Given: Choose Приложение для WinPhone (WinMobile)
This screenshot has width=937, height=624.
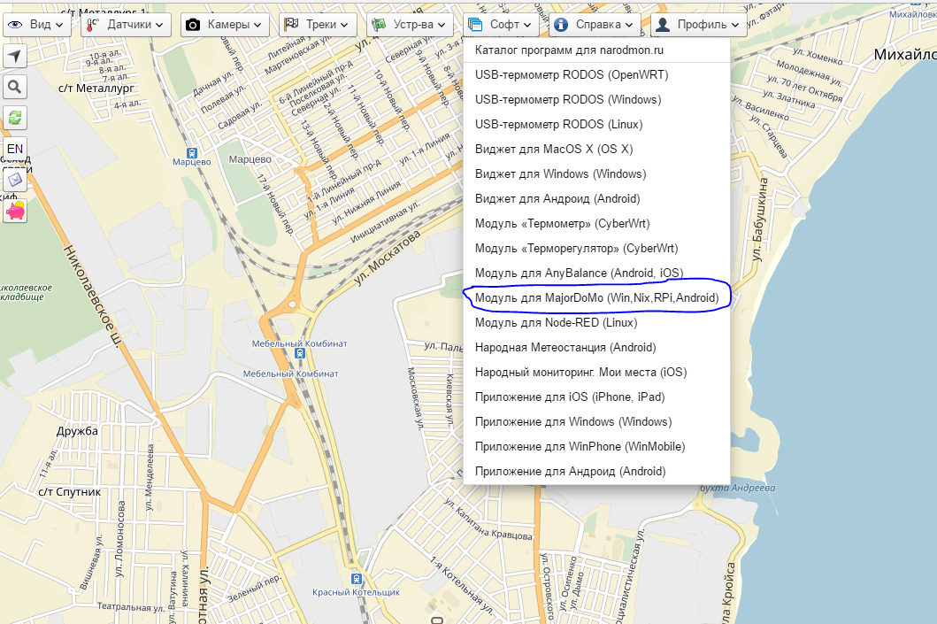Looking at the screenshot, I should tap(596, 446).
